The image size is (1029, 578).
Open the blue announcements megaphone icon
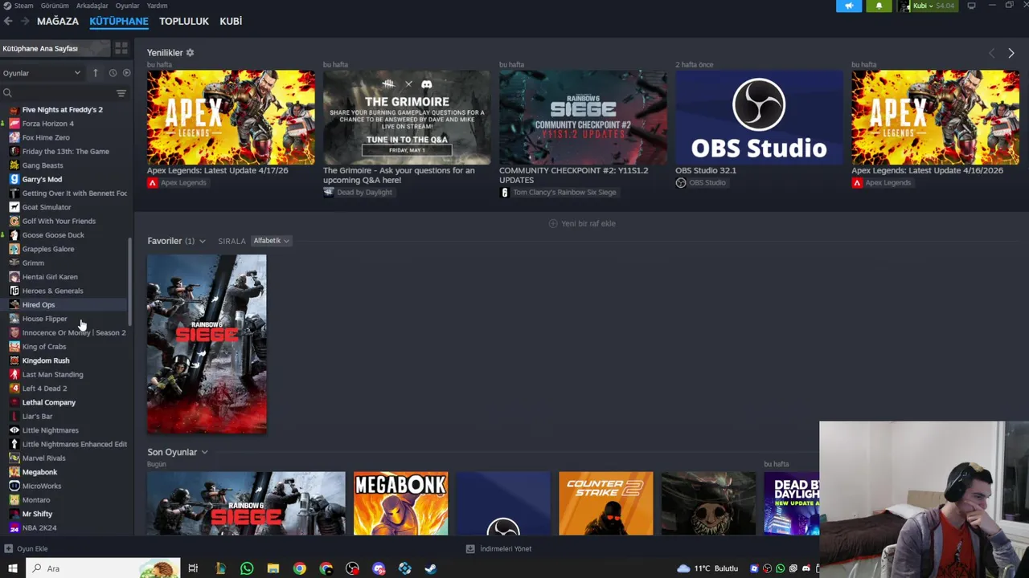(849, 6)
